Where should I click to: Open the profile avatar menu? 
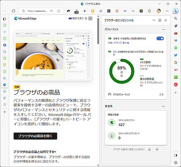pyautogui.click(x=158, y=11)
